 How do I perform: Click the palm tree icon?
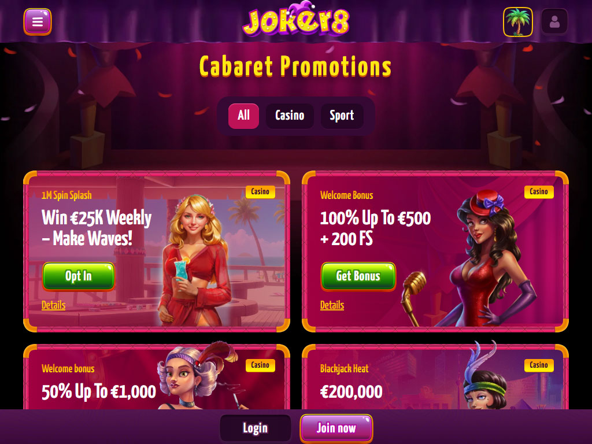click(518, 23)
